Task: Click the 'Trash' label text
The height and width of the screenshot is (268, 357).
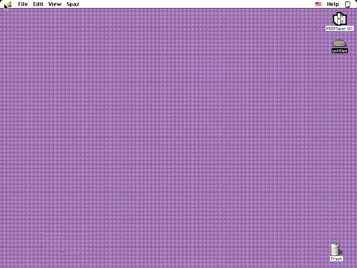Action: 336,259
